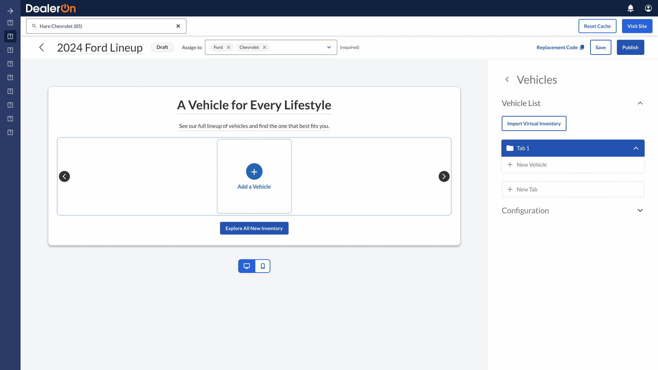Show the previous carousel slide
The width and height of the screenshot is (658, 370).
pyautogui.click(x=64, y=176)
